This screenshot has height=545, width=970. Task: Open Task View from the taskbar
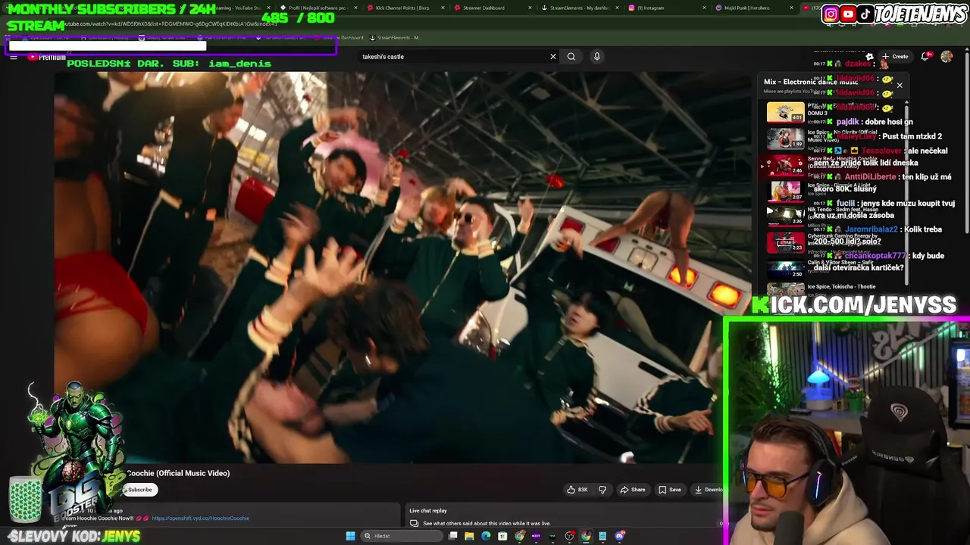(x=452, y=536)
